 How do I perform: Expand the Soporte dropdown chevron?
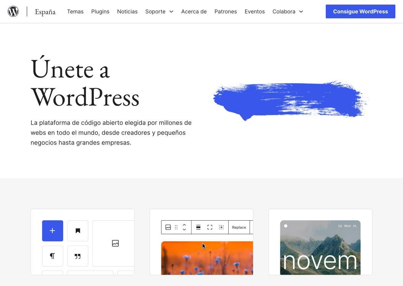[x=171, y=11]
